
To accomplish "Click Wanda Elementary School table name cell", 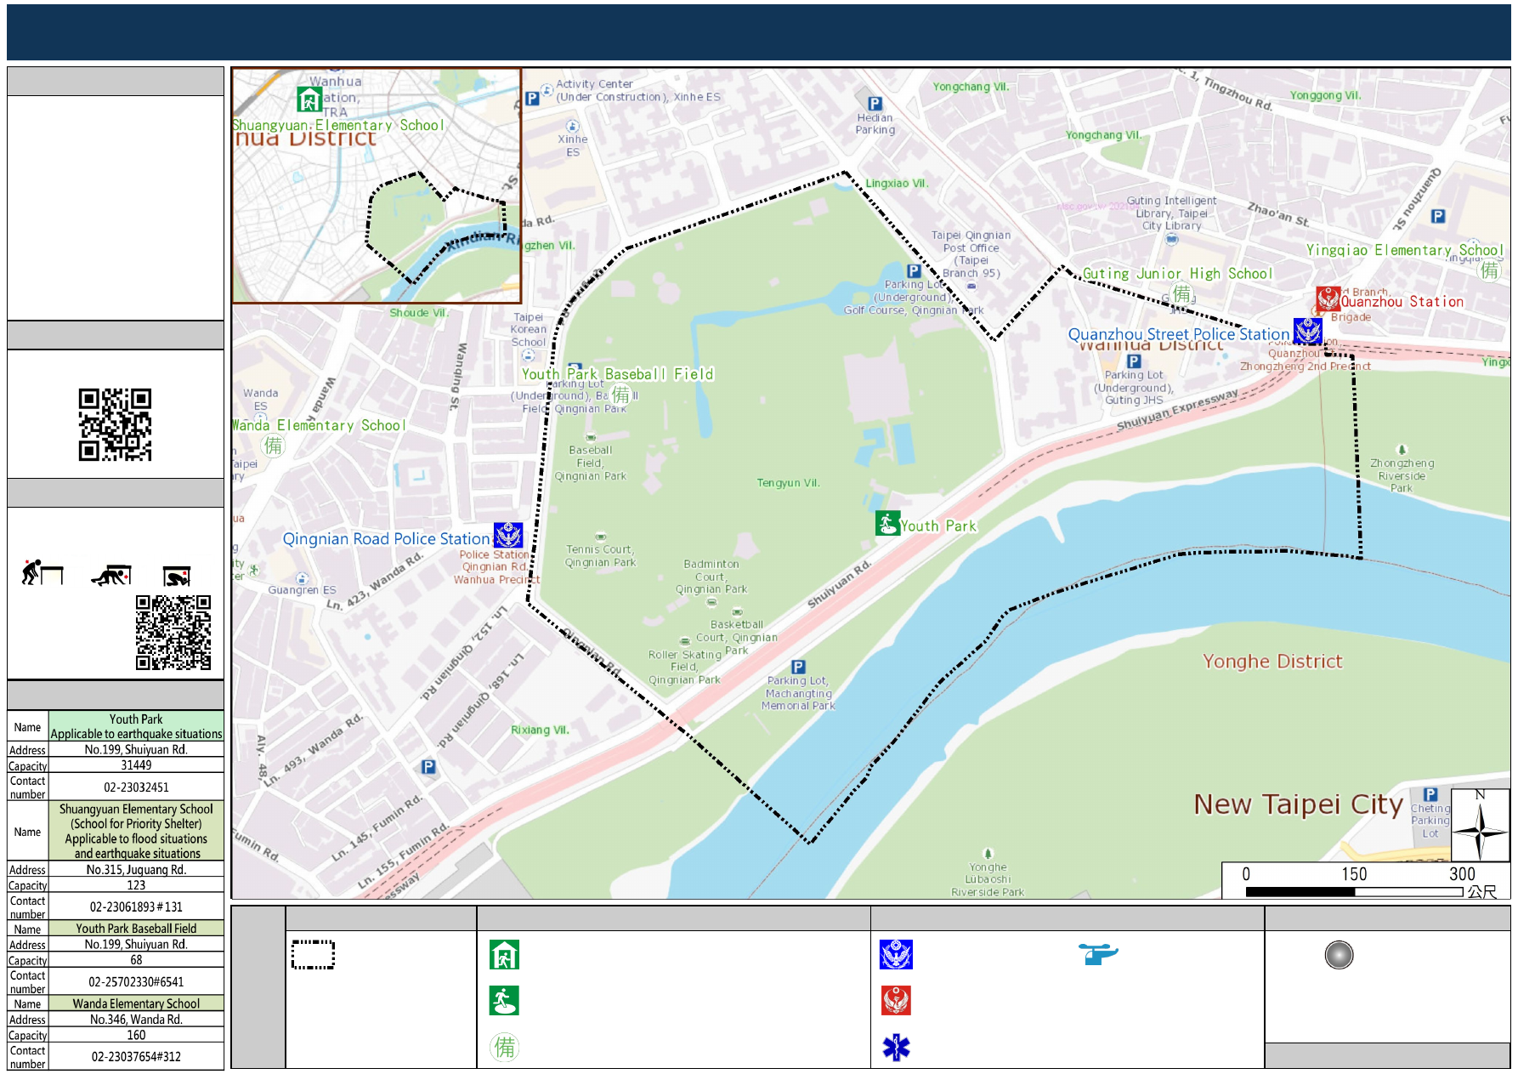I will coord(136,1003).
